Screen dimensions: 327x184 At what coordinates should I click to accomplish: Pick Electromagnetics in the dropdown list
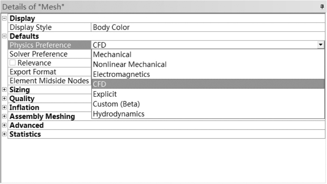click(122, 74)
